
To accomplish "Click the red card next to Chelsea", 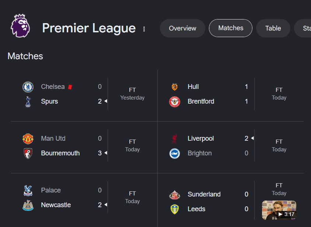I will coord(70,87).
